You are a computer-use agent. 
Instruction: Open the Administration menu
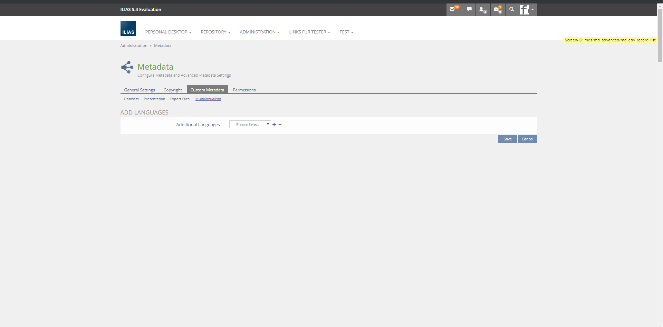(x=259, y=32)
